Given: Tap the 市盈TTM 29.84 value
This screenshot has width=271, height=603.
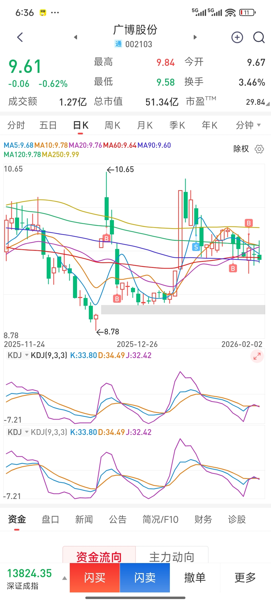Looking at the screenshot, I should click(255, 102).
